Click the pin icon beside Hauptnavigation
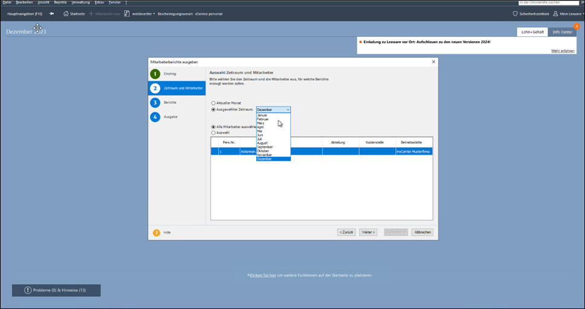The width and height of the screenshot is (585, 309). [x=51, y=13]
